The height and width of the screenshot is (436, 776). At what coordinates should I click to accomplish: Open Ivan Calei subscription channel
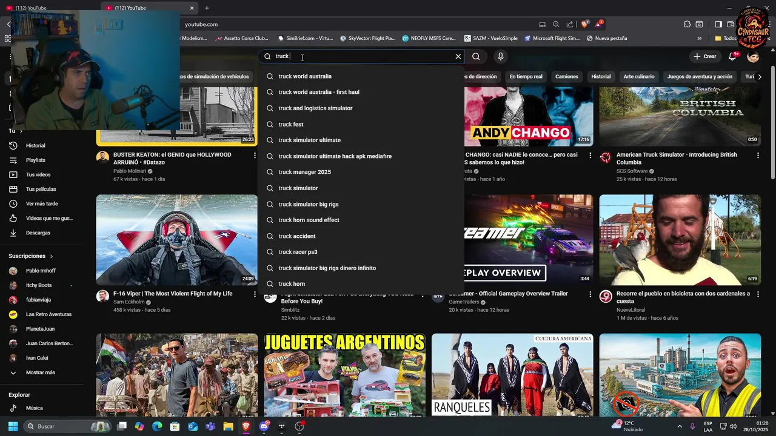tap(41, 358)
